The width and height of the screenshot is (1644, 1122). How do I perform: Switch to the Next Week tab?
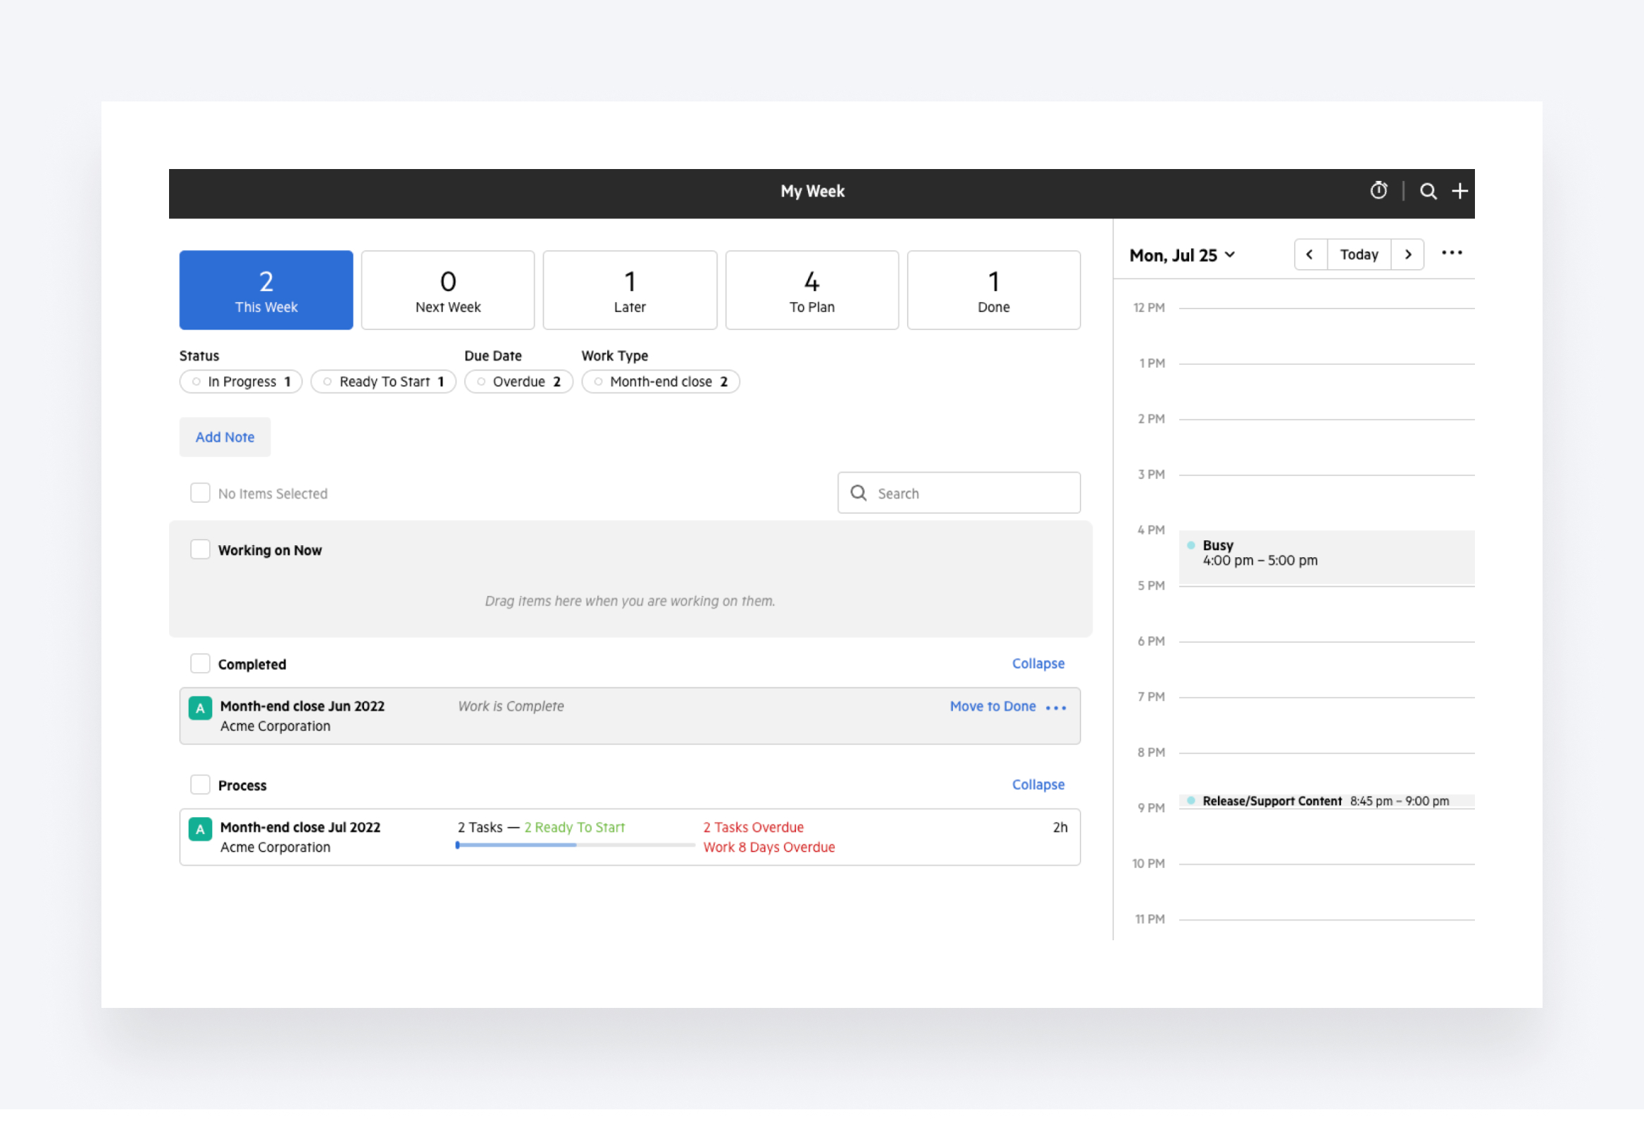[x=447, y=290]
